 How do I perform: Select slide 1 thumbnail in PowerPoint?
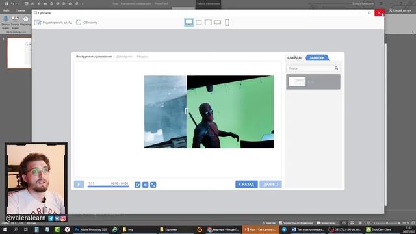click(19, 53)
